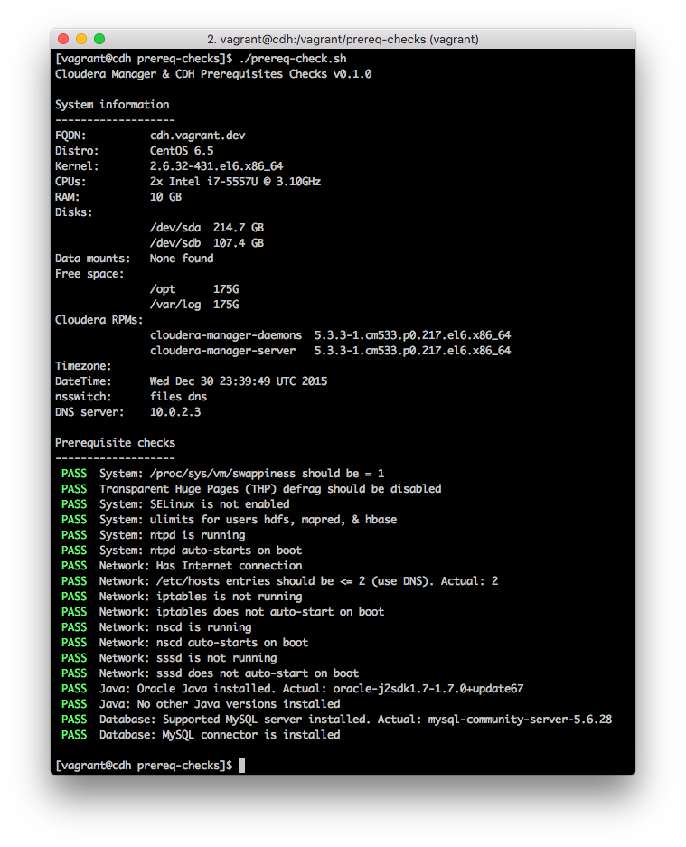Click the 'Has Internet connection' check

tap(181, 566)
